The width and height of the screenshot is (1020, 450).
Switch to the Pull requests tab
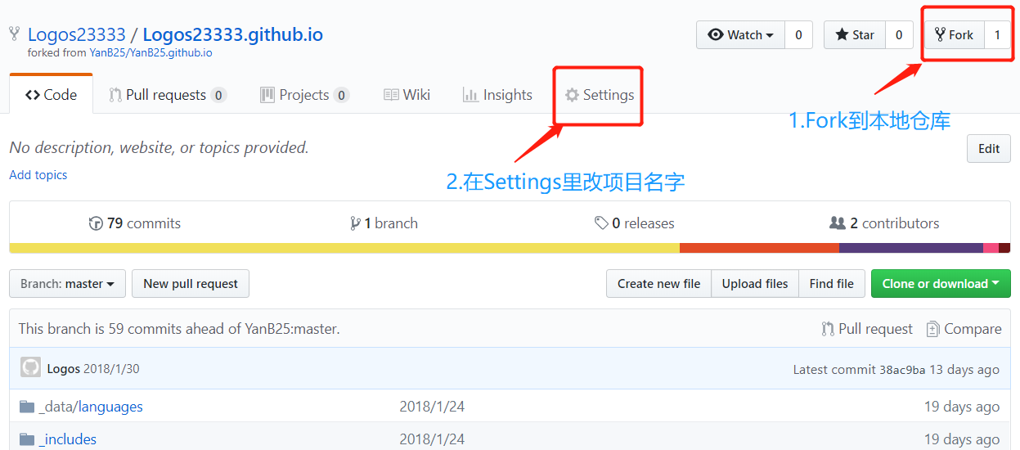coord(168,95)
